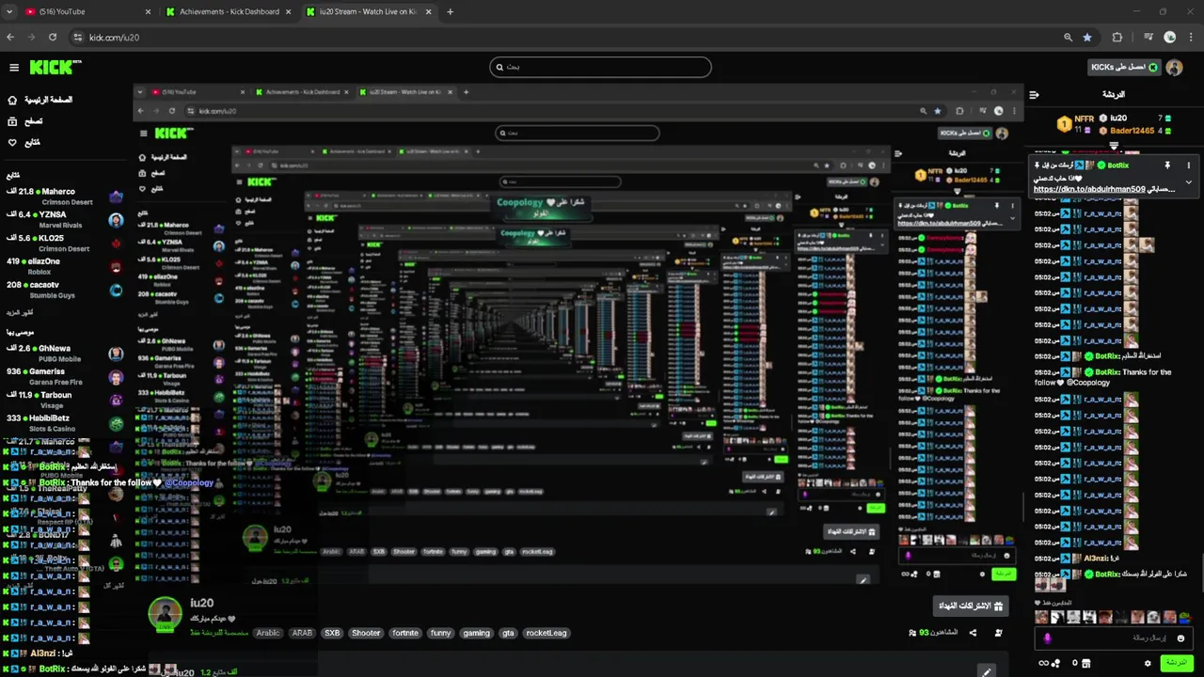Click the gta tag
Image resolution: width=1204 pixels, height=677 pixels.
click(x=508, y=633)
